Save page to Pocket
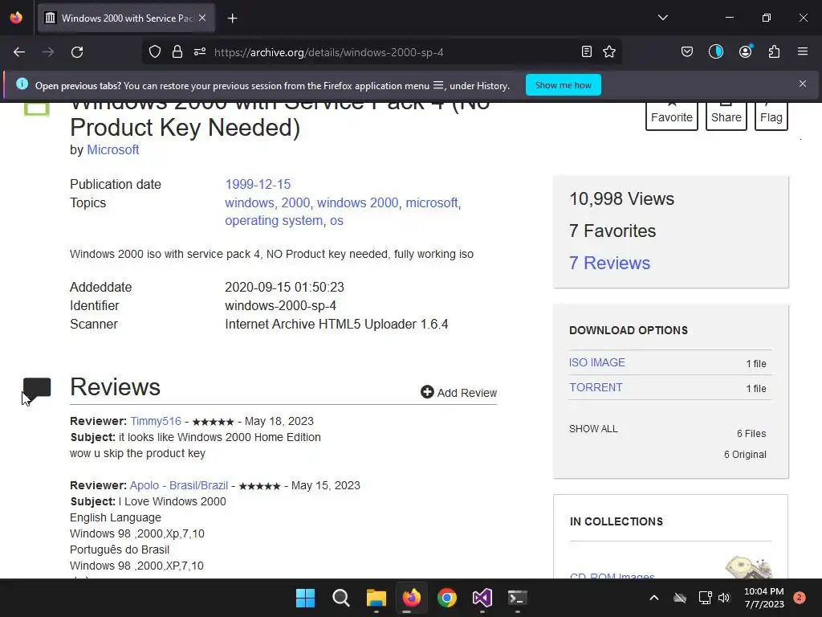 click(687, 52)
